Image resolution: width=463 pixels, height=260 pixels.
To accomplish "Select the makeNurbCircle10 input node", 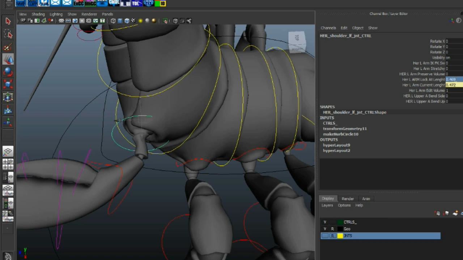I will pos(340,134).
